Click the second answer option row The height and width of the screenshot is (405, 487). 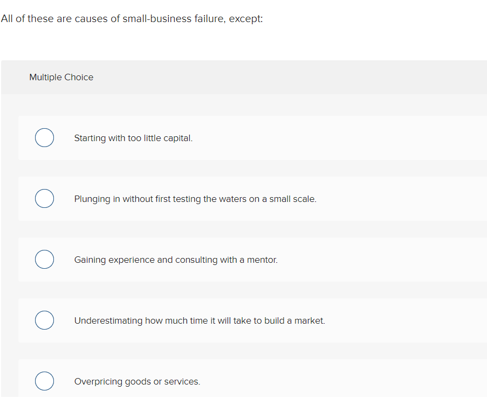(x=243, y=198)
